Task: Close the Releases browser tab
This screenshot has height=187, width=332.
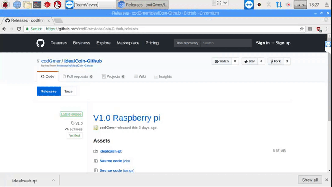Action: [x=49, y=20]
